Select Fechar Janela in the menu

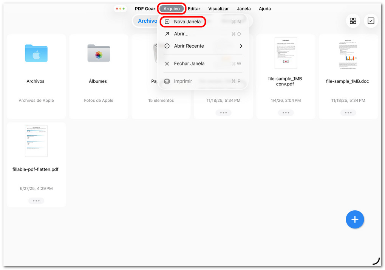(189, 64)
